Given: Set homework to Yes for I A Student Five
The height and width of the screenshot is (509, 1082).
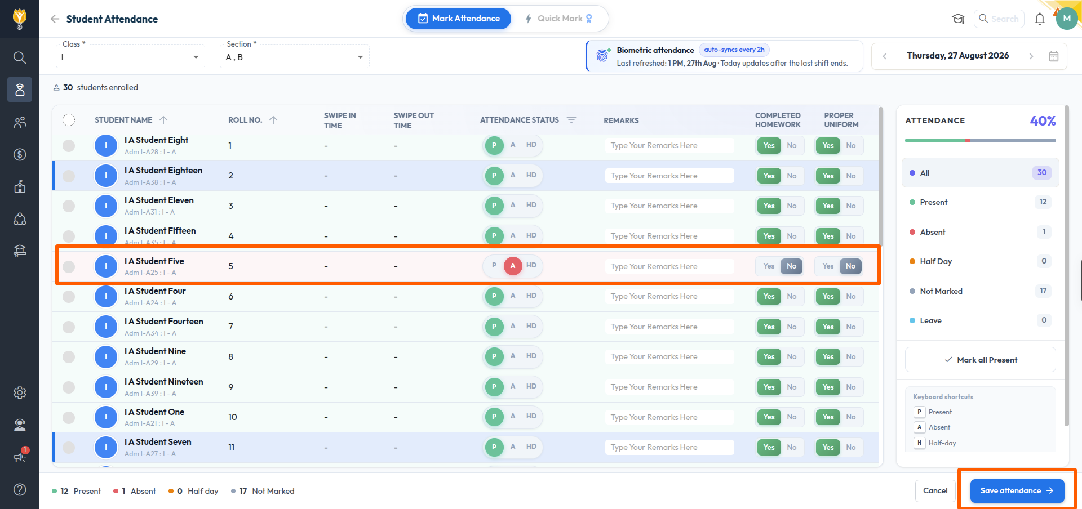Looking at the screenshot, I should coord(769,266).
